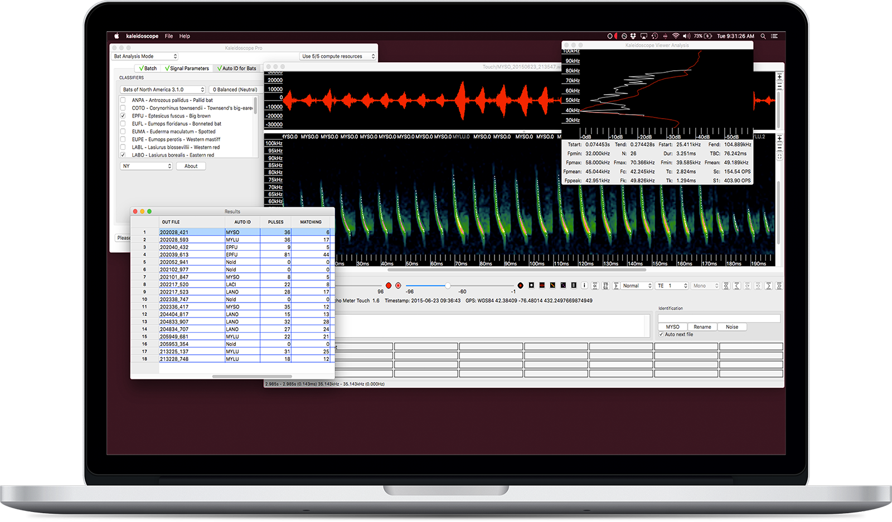This screenshot has width=892, height=522.
Task: Toggle the LABL Western red checkbox
Action: [x=123, y=147]
